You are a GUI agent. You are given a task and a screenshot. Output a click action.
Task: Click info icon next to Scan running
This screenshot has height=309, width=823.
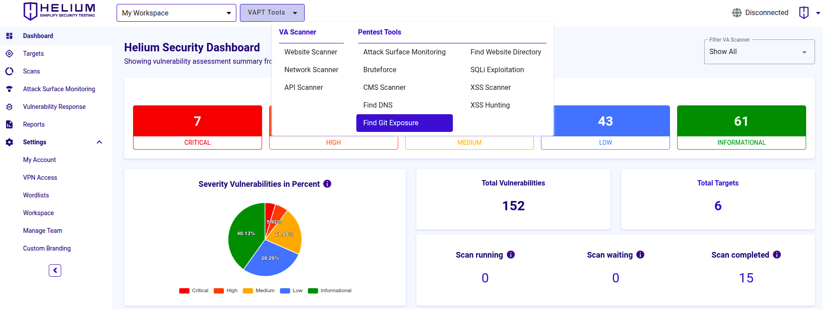pos(511,255)
